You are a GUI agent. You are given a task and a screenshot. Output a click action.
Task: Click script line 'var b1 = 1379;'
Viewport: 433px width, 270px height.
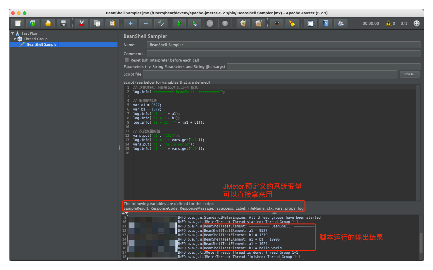[x=147, y=109]
